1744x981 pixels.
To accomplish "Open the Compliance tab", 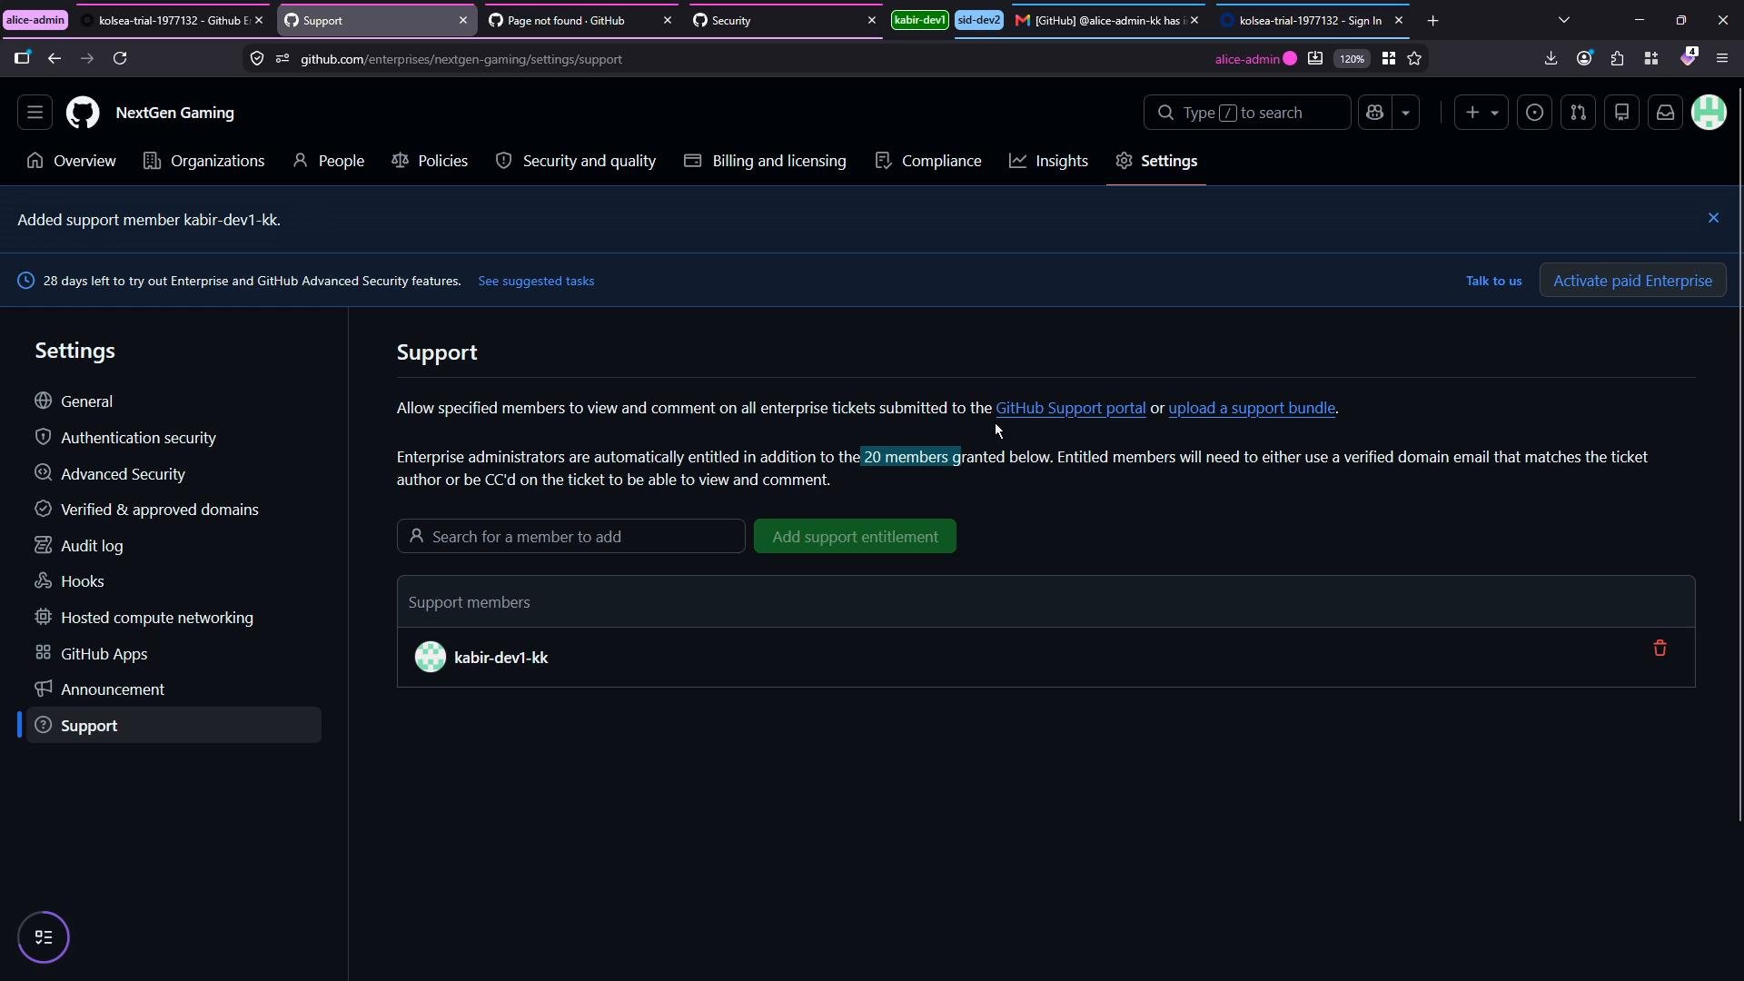I will click(928, 161).
